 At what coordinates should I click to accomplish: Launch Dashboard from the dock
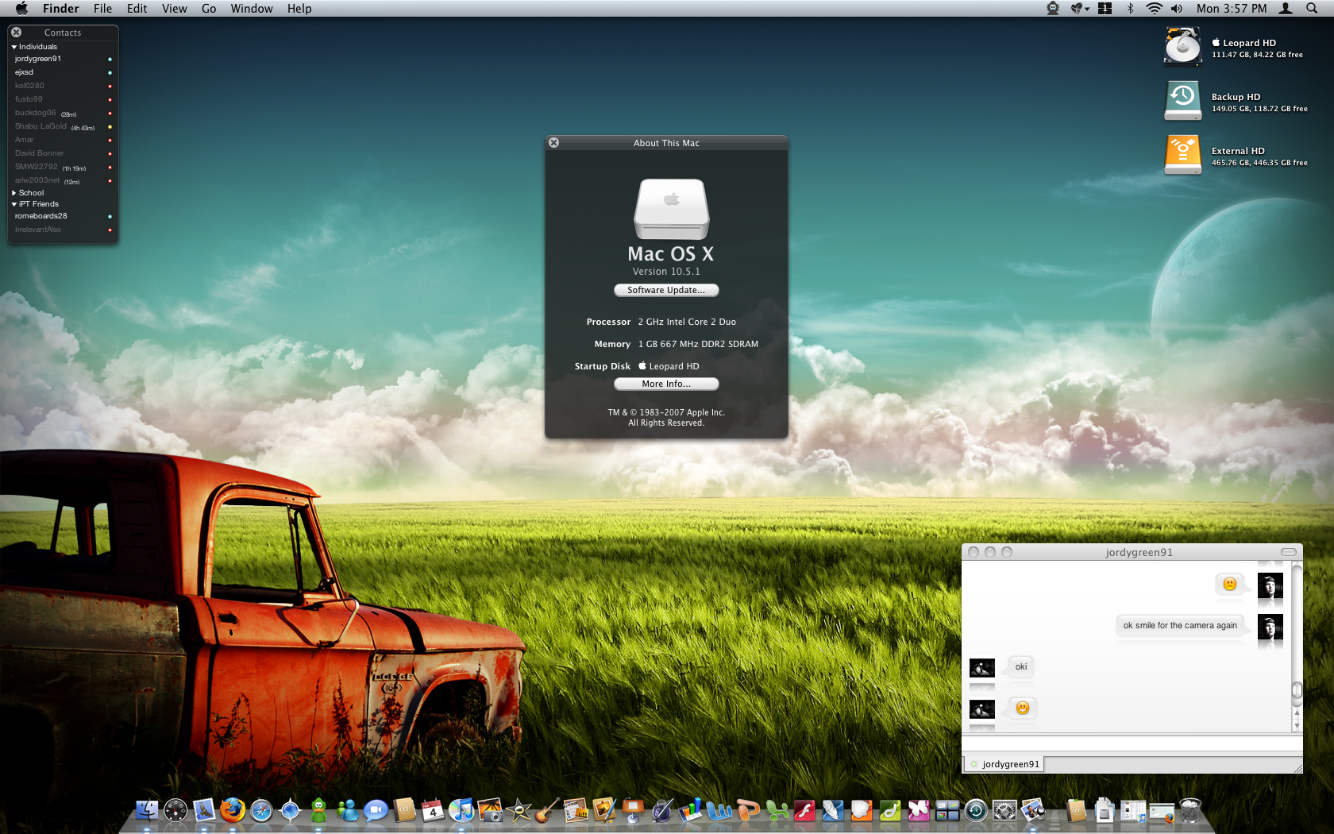click(175, 810)
